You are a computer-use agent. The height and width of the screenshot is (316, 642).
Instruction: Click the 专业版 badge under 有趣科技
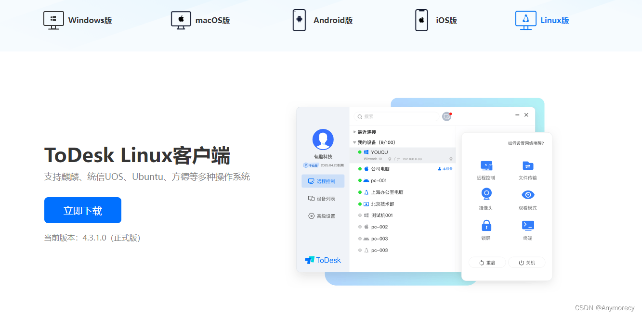click(311, 165)
